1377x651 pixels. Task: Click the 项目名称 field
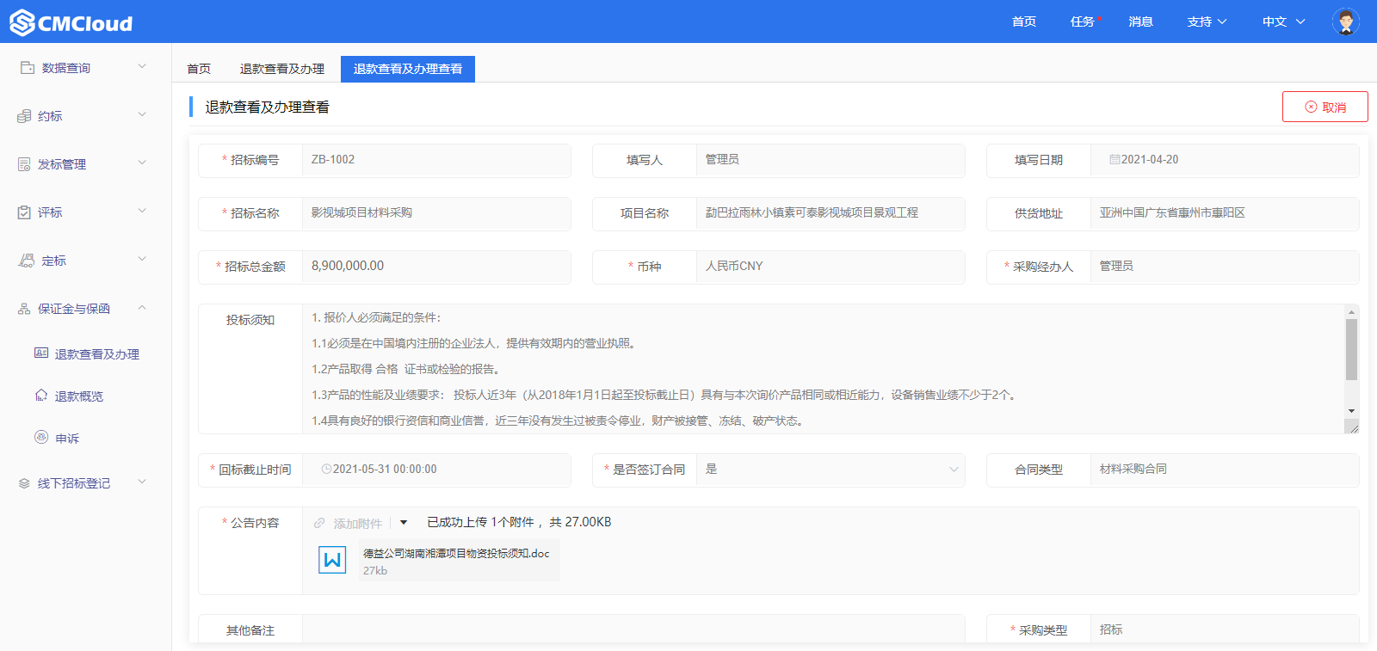[831, 213]
